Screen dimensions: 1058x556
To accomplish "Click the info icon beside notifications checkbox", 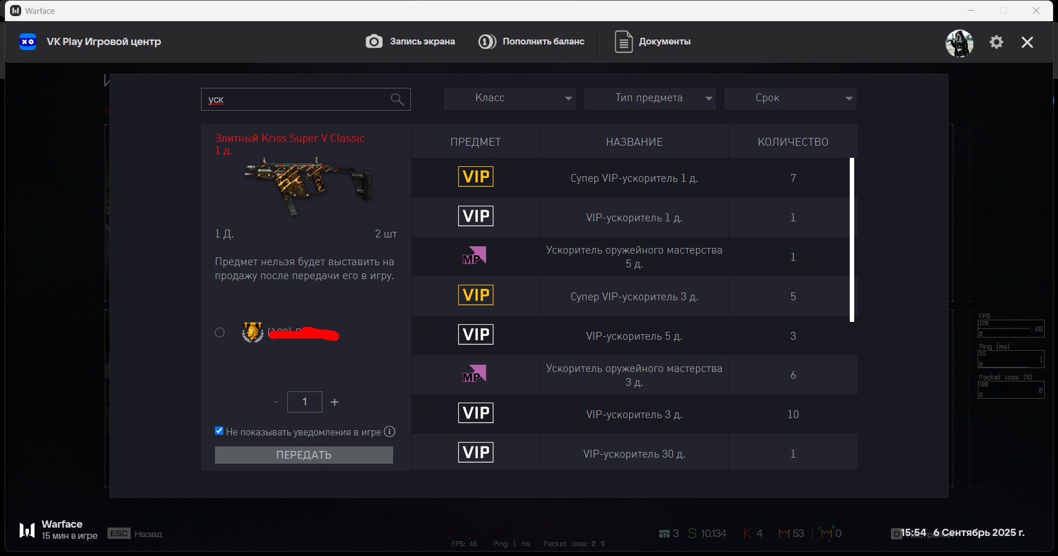I will pyautogui.click(x=390, y=431).
